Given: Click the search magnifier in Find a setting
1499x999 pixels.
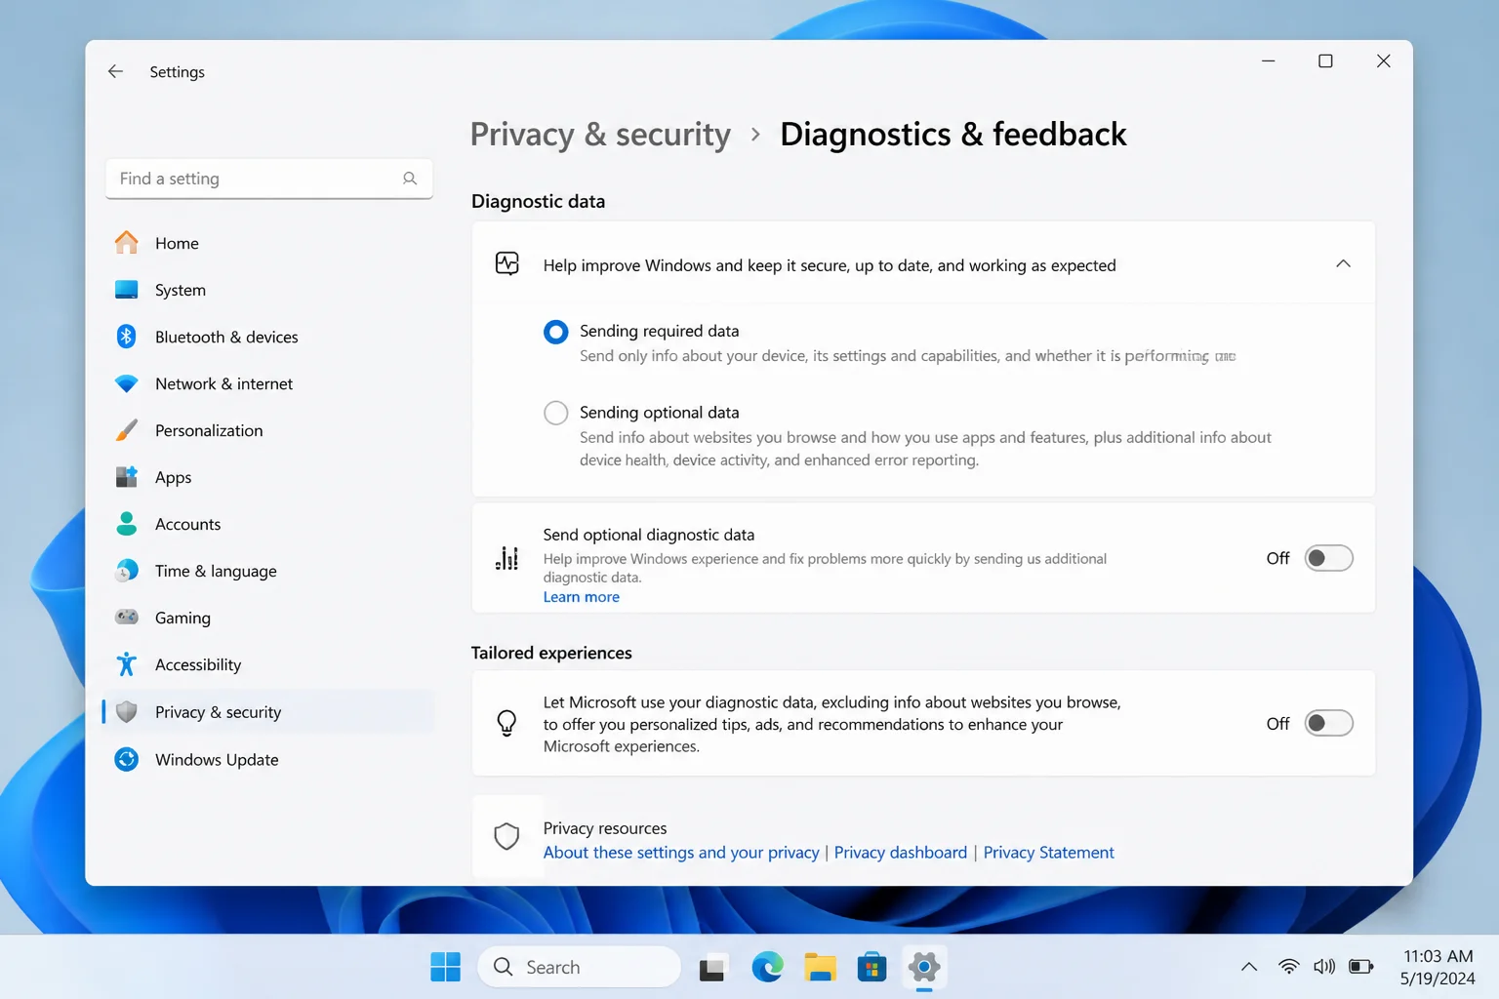Looking at the screenshot, I should click(x=410, y=179).
